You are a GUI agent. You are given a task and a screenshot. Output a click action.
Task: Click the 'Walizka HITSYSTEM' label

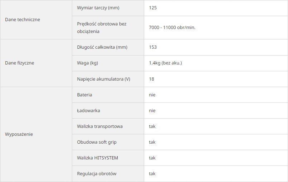point(97,158)
